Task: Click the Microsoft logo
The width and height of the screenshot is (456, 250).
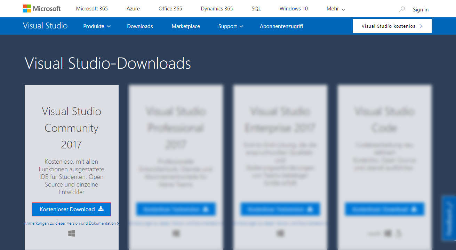Action: point(42,9)
